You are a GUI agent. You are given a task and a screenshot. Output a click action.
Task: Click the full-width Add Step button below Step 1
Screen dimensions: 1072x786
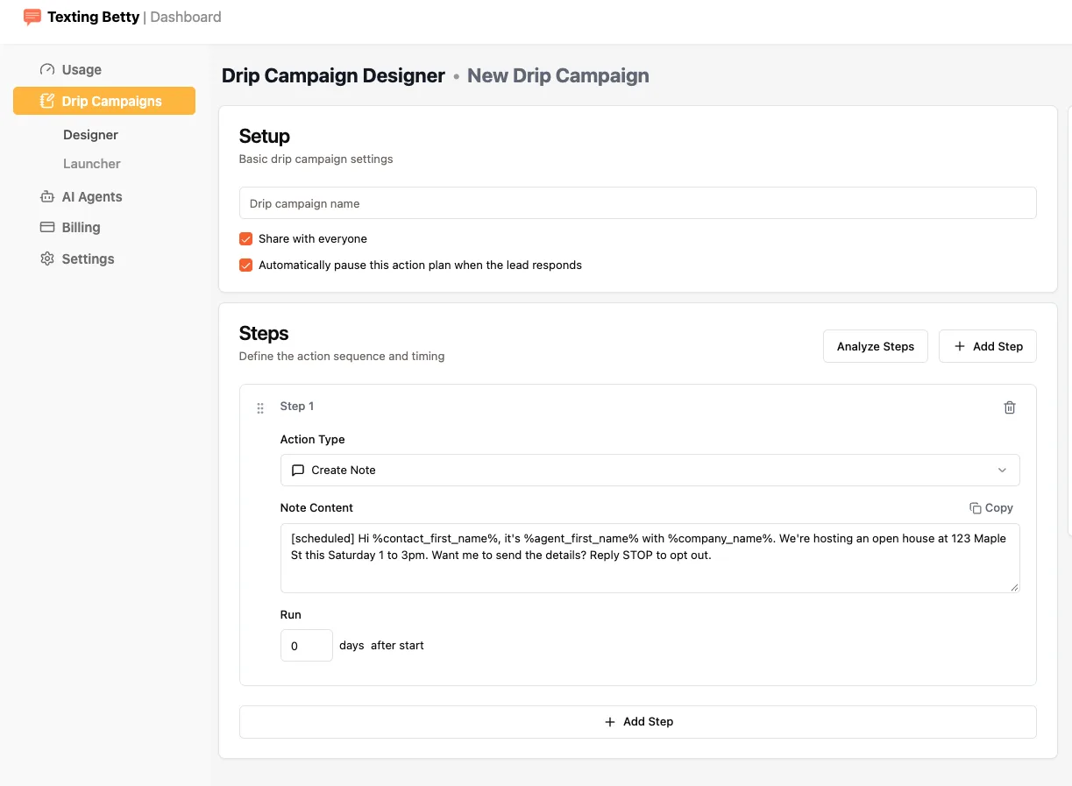click(637, 722)
